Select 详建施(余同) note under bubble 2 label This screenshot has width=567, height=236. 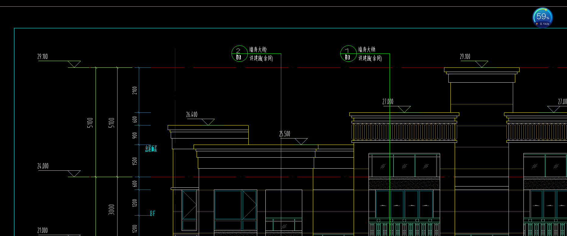click(x=261, y=58)
